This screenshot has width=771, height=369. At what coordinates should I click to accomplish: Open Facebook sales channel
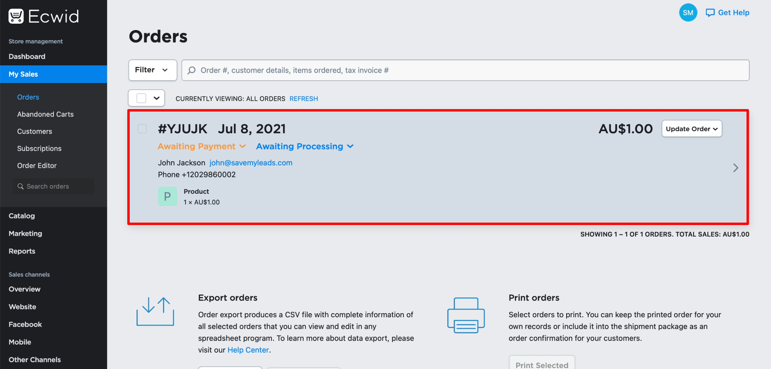coord(25,324)
